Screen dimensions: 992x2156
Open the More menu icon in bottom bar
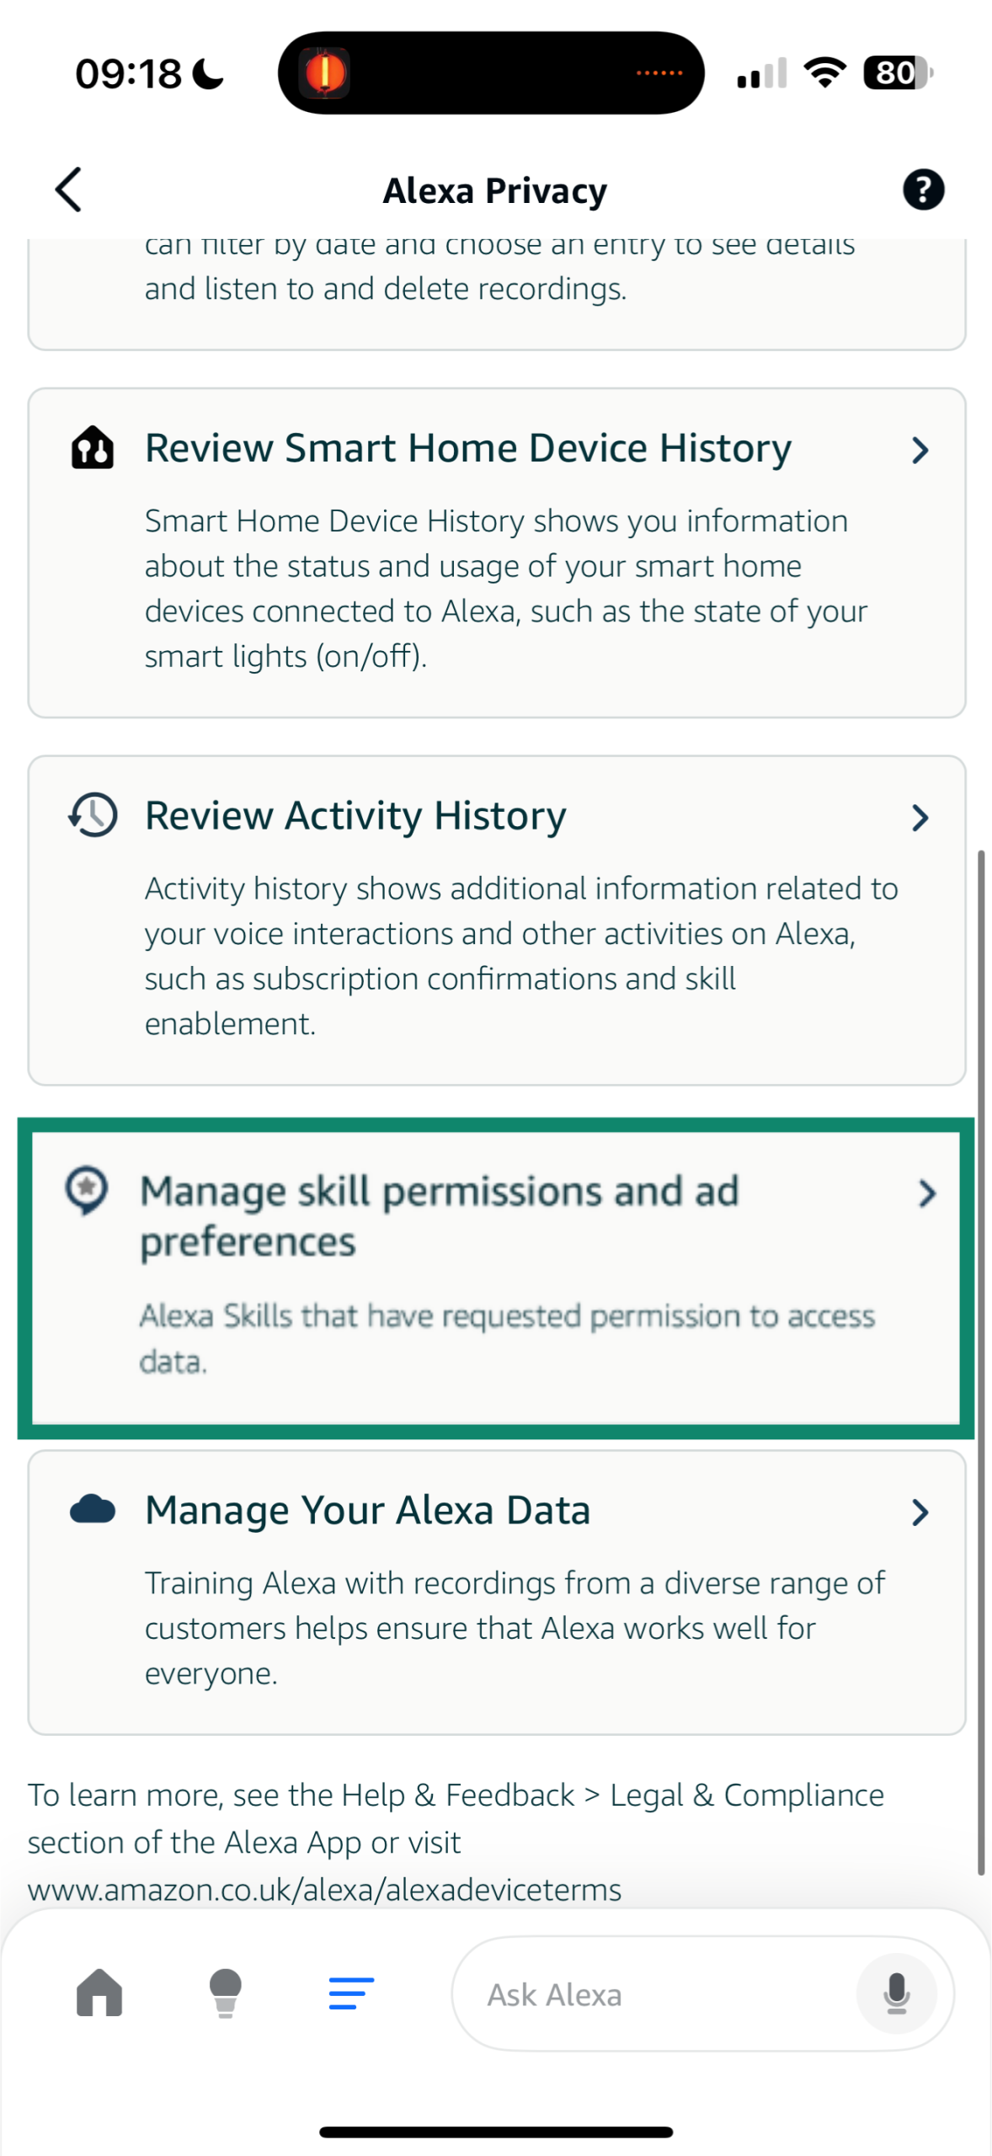[x=350, y=1993]
